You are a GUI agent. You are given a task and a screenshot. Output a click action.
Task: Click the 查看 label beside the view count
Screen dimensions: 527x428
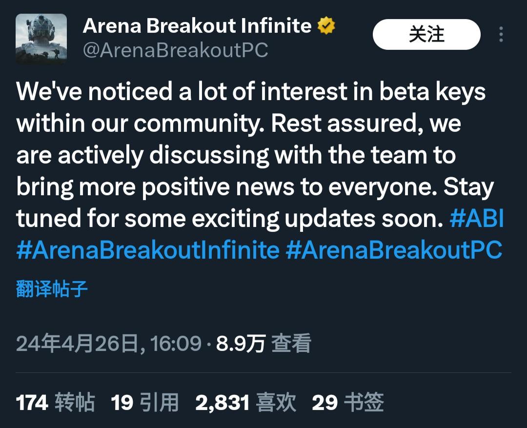(291, 343)
